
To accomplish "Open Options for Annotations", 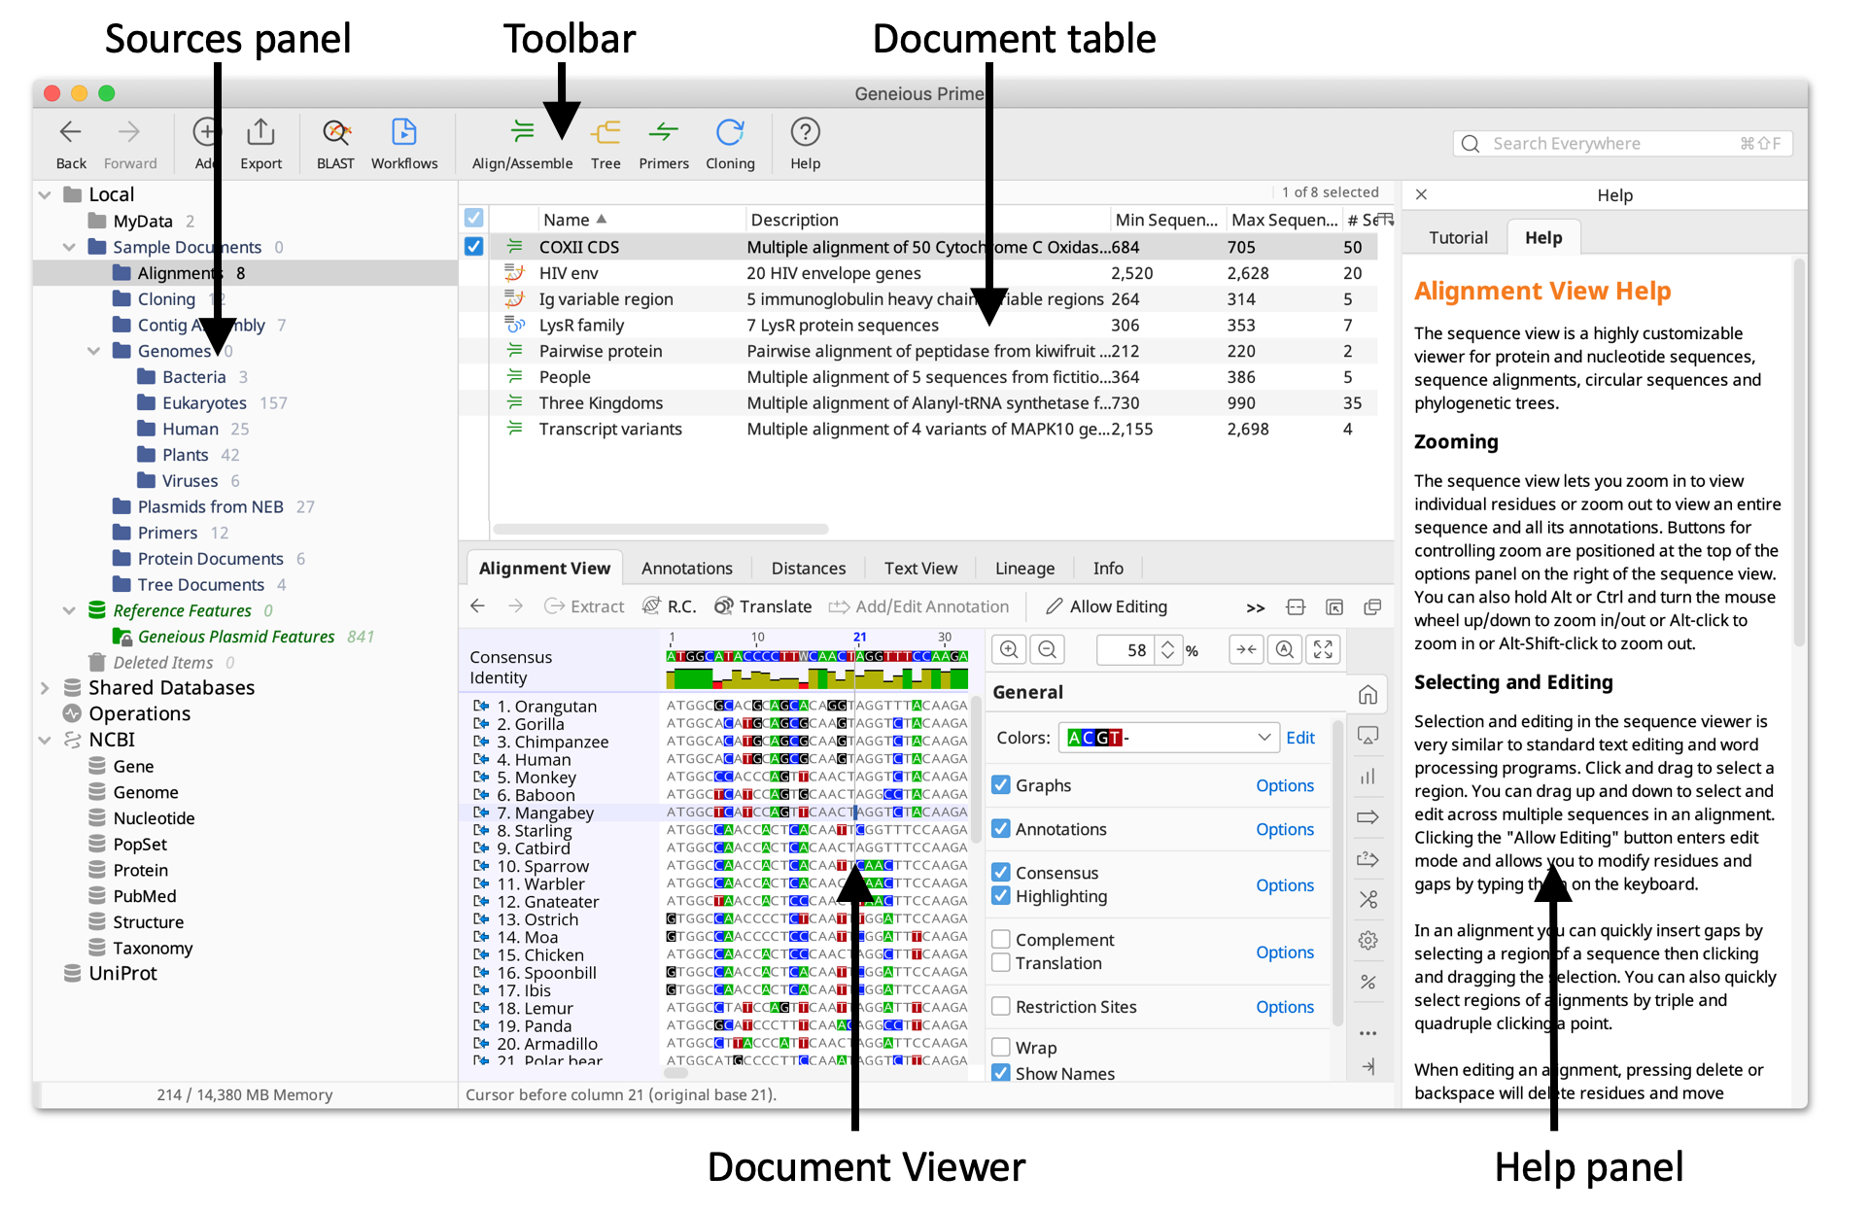I will (1285, 829).
